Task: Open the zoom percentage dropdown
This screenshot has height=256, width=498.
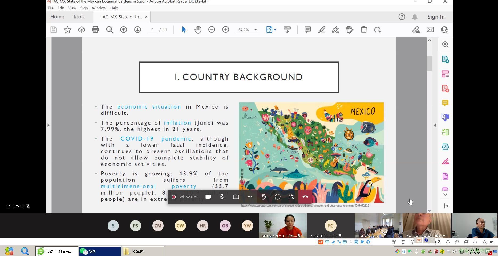Action: 256,30
